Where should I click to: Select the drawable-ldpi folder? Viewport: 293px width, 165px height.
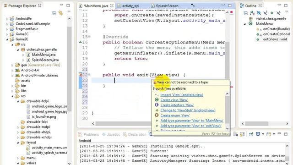pyautogui.click(x=37, y=121)
